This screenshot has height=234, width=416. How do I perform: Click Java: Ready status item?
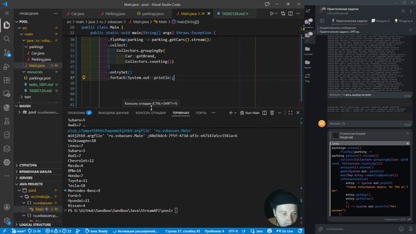pyautogui.click(x=96, y=231)
